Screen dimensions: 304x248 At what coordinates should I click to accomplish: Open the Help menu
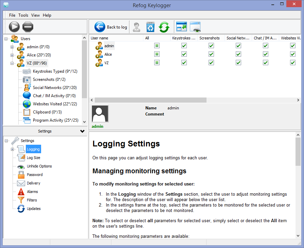pos(47,15)
